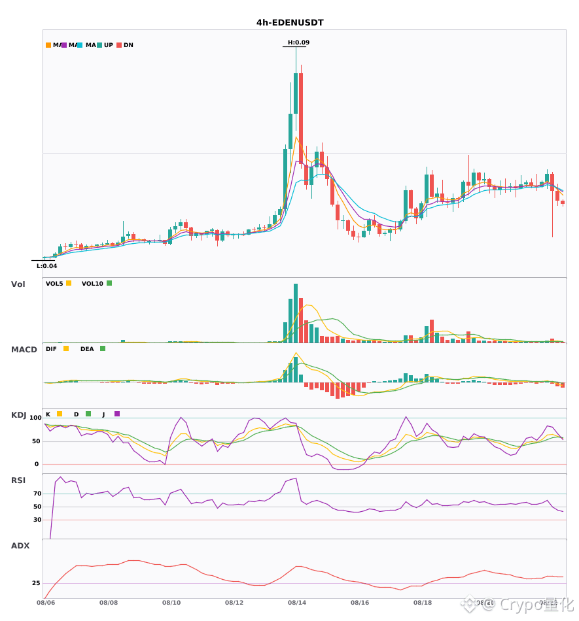Click the green UP legend swatch
Viewport: 579px width, 621px height.
pos(99,45)
